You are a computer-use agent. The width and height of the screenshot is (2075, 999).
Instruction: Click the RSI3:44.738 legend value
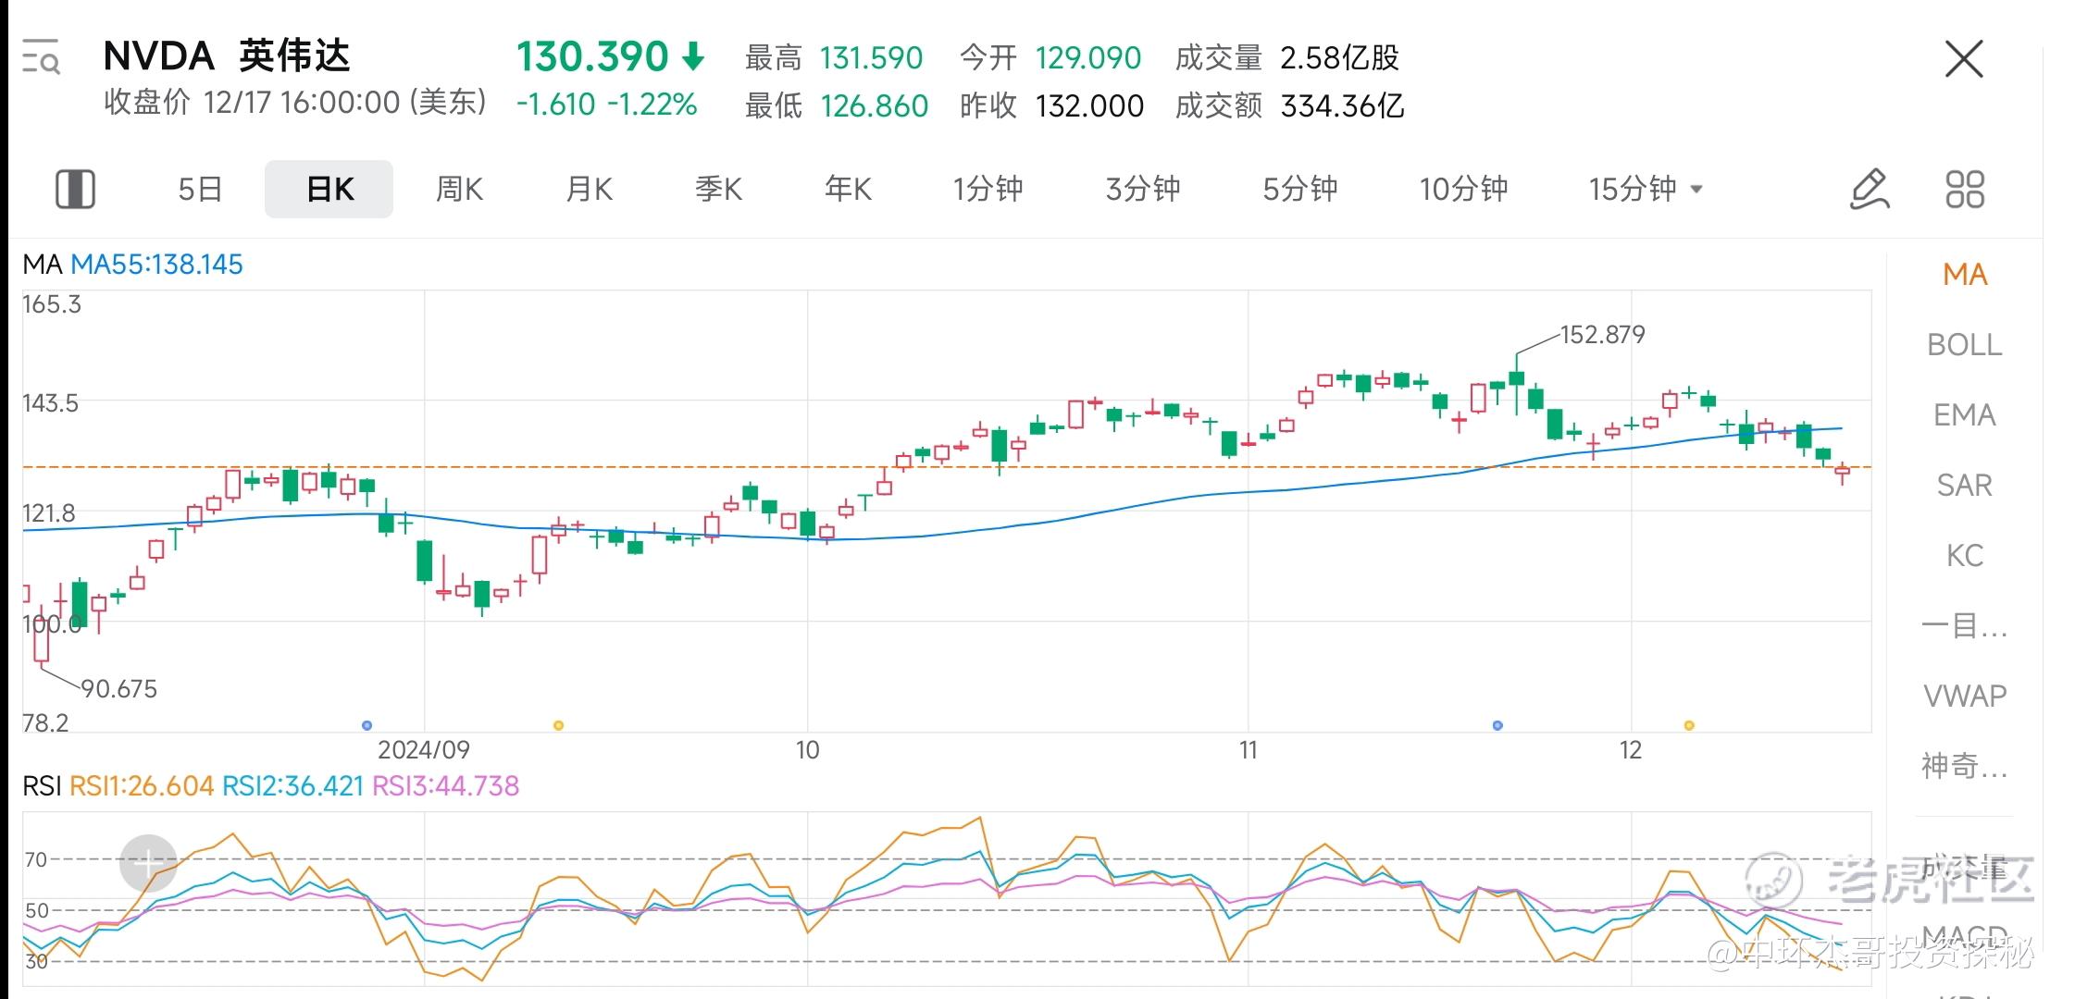tap(445, 786)
